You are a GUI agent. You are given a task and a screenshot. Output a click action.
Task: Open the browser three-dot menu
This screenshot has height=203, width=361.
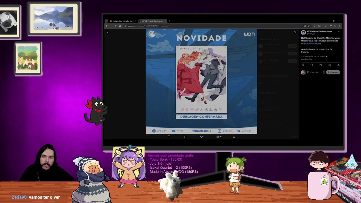click(340, 26)
